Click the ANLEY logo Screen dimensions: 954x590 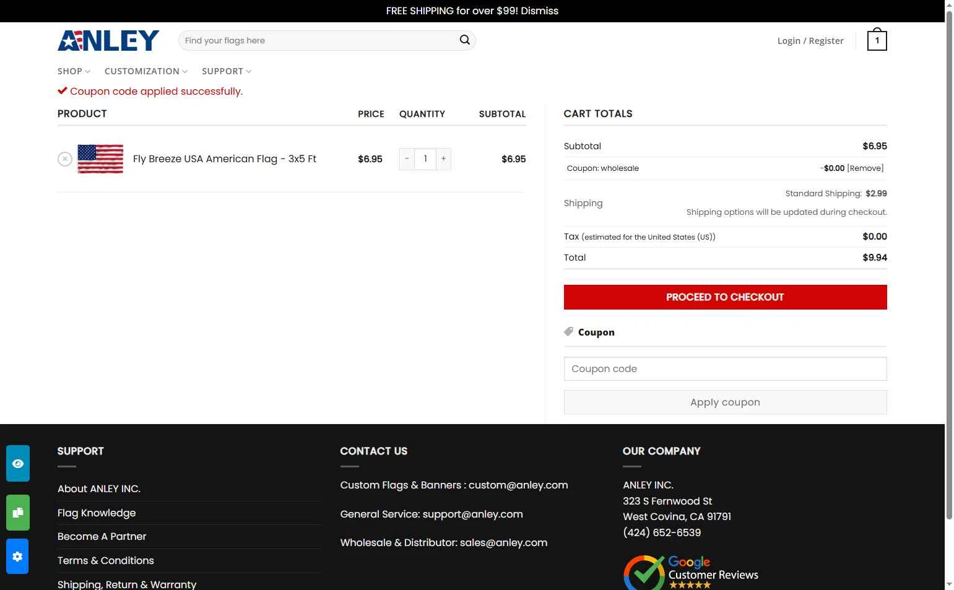point(108,41)
